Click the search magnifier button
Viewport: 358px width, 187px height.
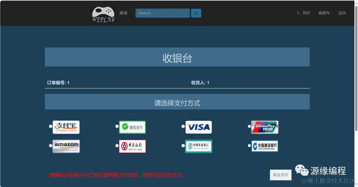(x=196, y=13)
